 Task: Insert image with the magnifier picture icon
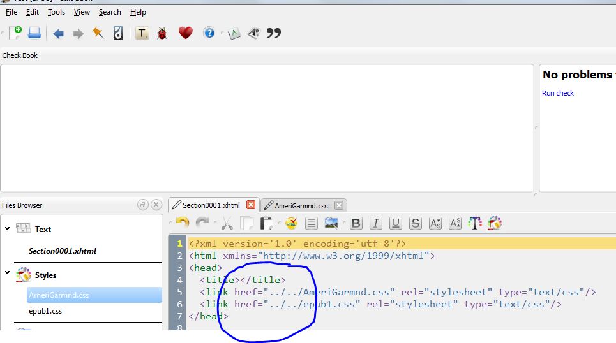[x=331, y=223]
